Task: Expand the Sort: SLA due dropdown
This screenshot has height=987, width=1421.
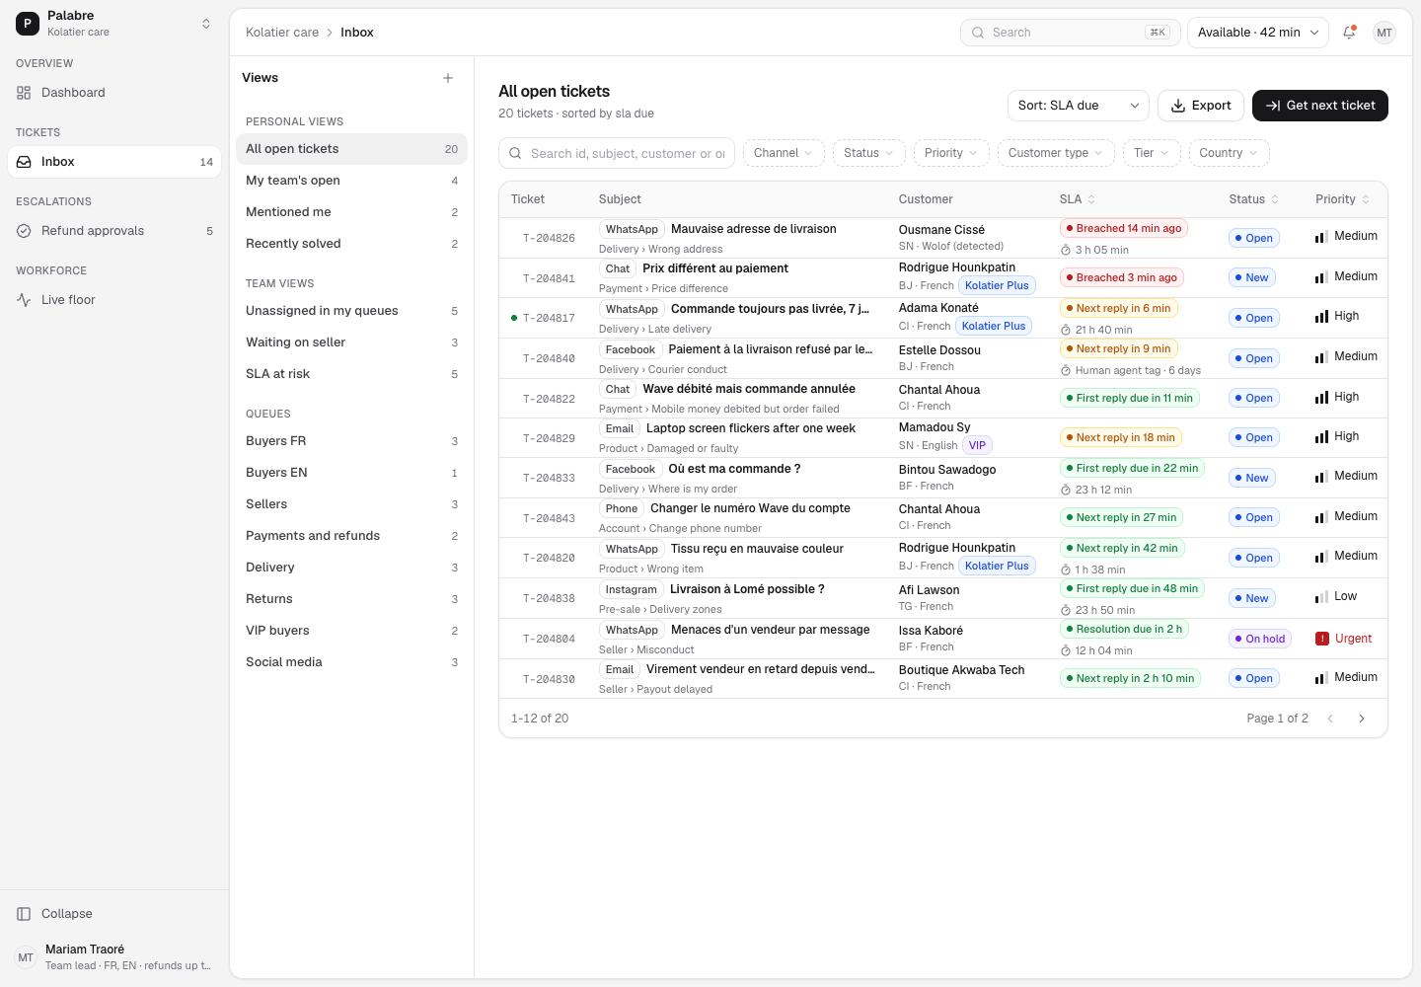Action: coord(1079,106)
